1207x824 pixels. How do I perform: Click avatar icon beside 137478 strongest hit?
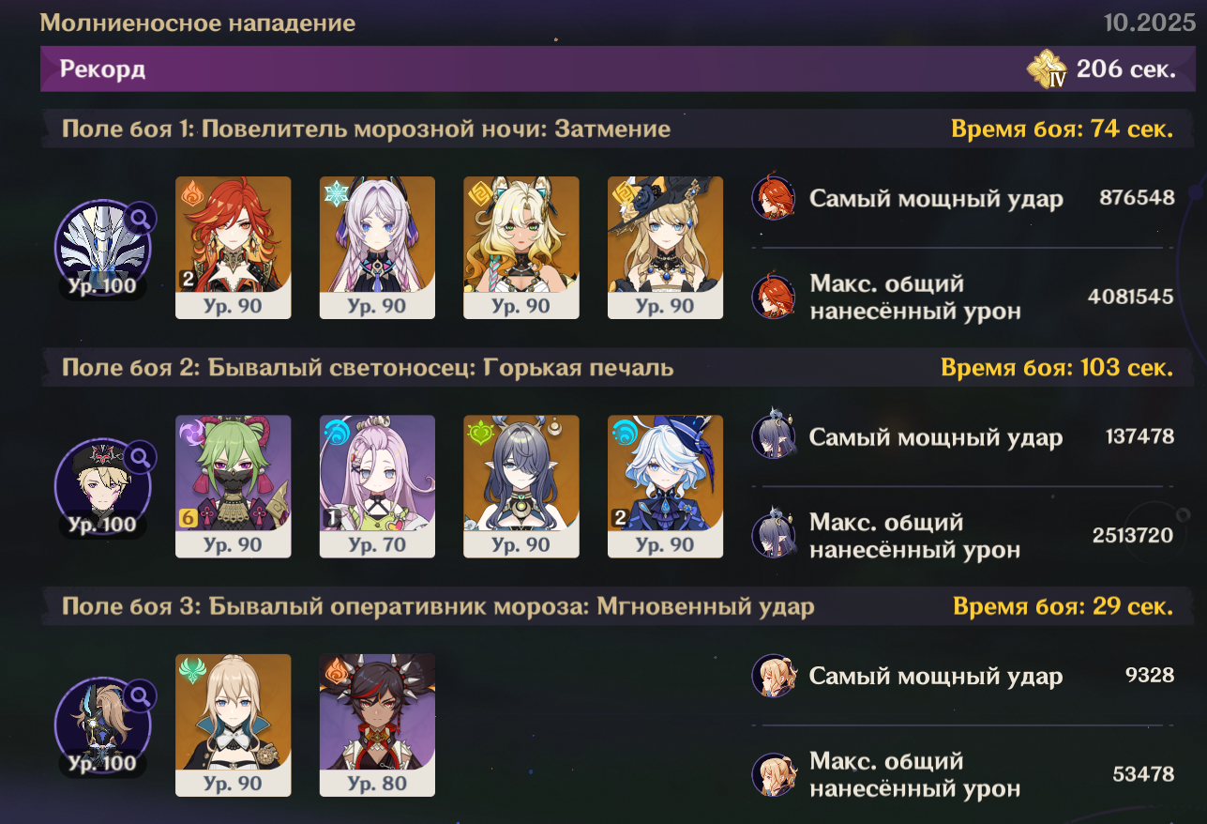[775, 436]
